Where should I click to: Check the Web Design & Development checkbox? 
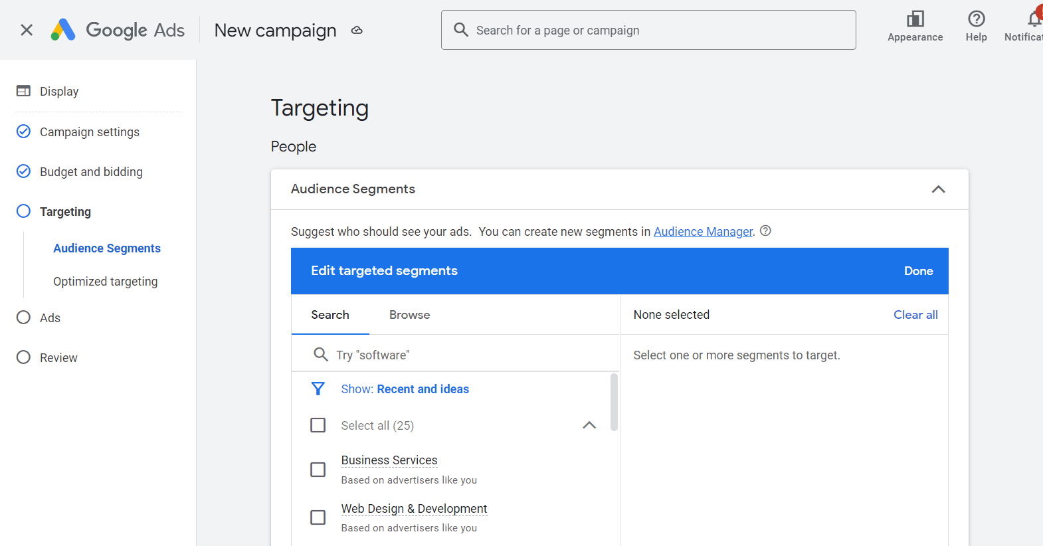pyautogui.click(x=318, y=517)
